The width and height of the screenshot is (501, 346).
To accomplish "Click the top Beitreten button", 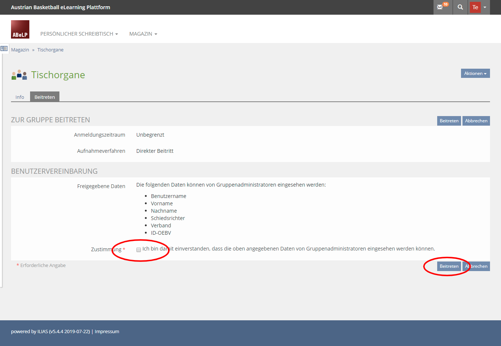I will click(x=449, y=121).
